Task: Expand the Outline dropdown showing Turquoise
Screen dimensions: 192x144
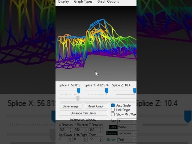Action: 136,133
